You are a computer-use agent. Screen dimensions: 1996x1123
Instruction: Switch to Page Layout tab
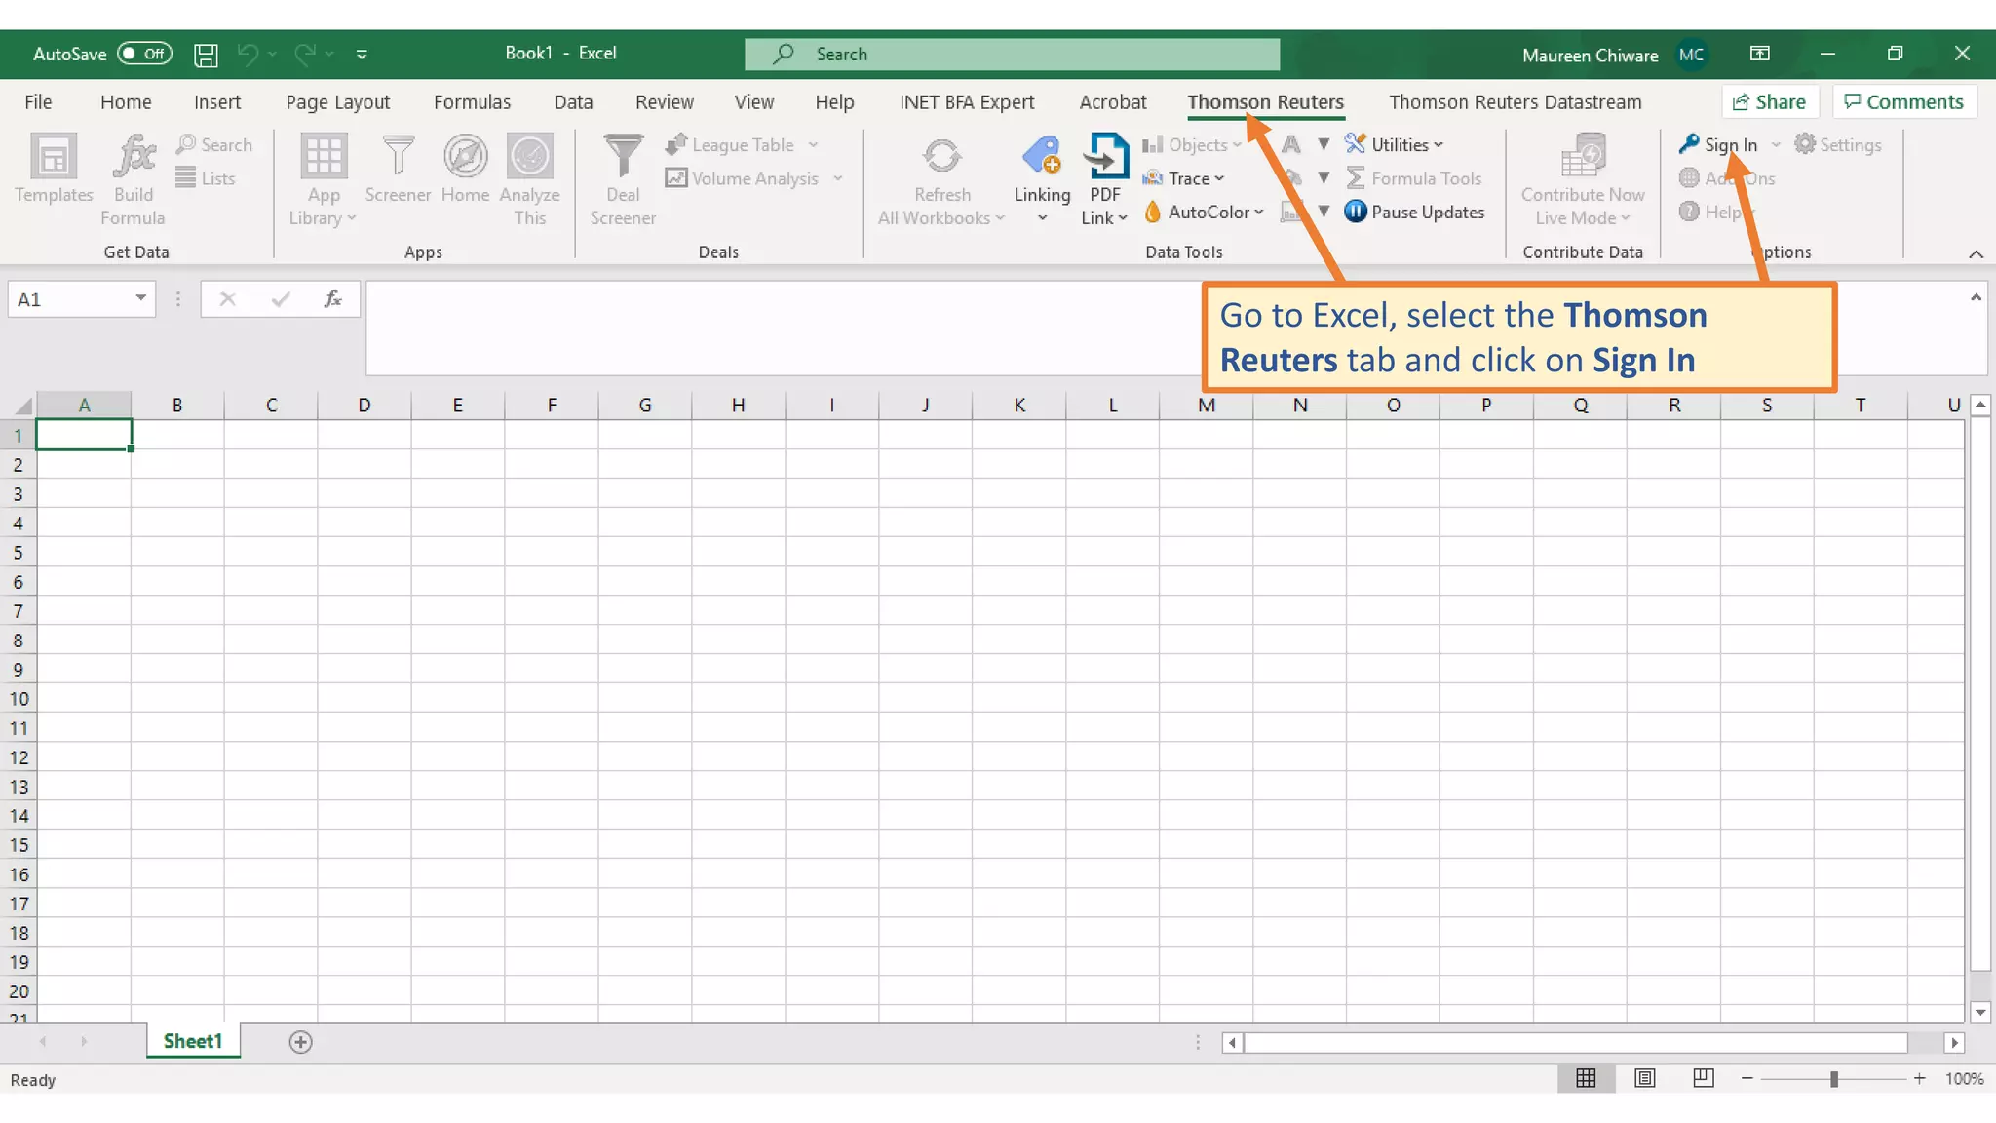tap(337, 102)
